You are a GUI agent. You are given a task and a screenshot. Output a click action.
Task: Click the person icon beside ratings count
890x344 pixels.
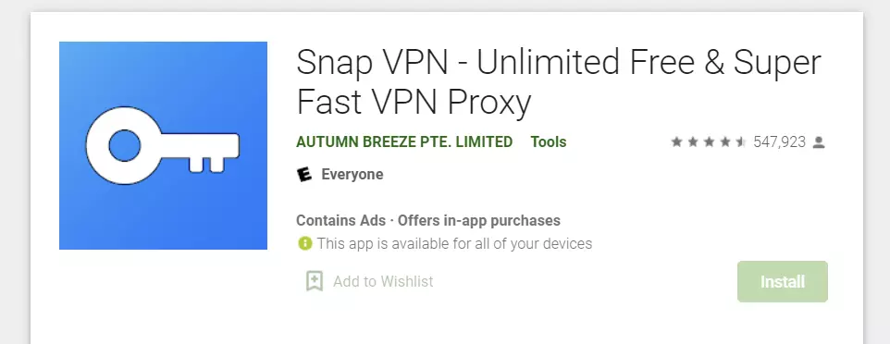tap(819, 141)
